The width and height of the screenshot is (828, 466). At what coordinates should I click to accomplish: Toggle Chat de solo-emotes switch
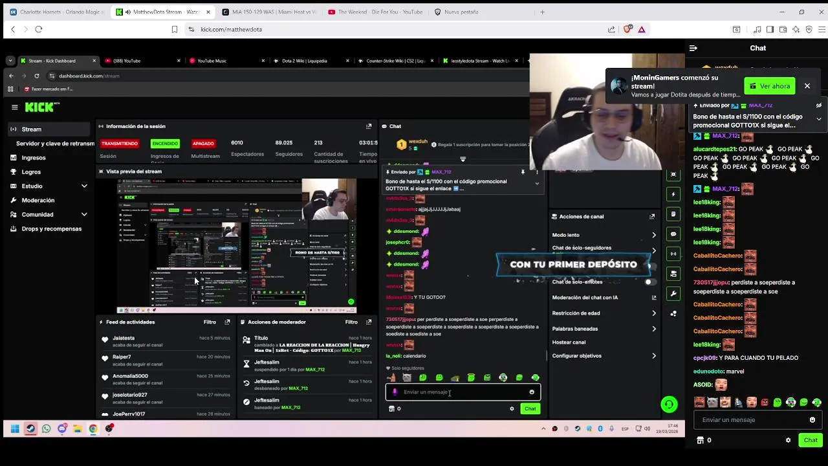(650, 282)
